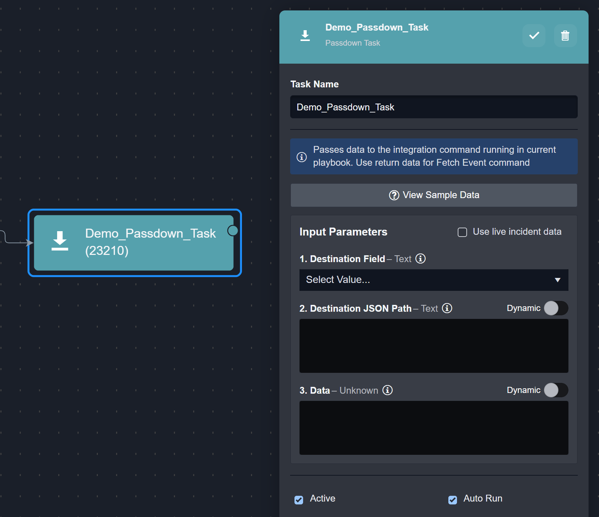This screenshot has height=517, width=599.
Task: Click info icon beside Destination Field
Action: [x=420, y=259]
